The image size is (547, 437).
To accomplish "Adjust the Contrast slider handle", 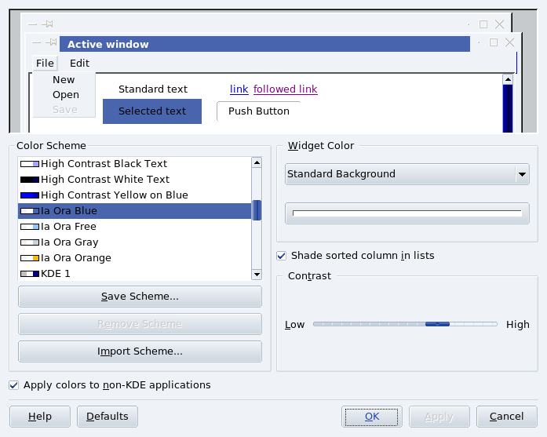I will 437,323.
